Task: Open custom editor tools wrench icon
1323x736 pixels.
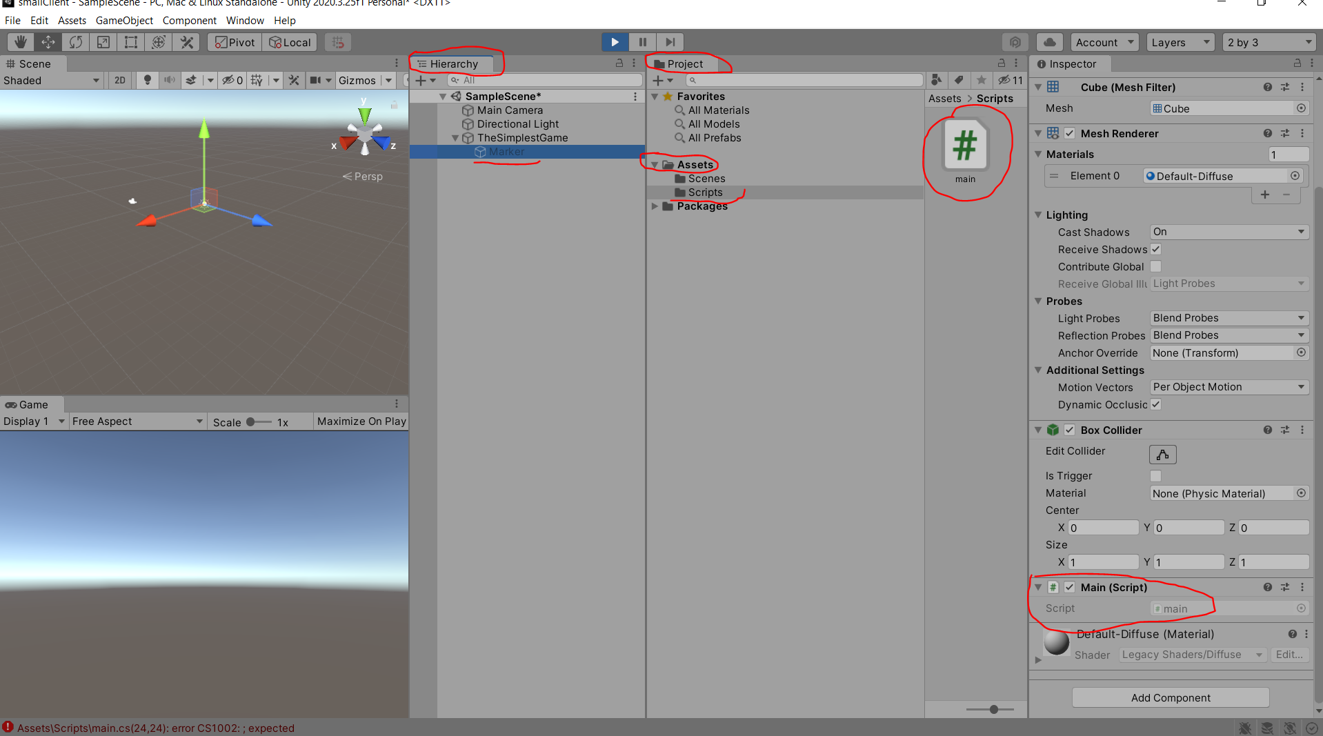Action: click(x=186, y=42)
